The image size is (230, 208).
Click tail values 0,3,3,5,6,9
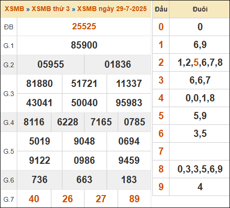click(200, 169)
